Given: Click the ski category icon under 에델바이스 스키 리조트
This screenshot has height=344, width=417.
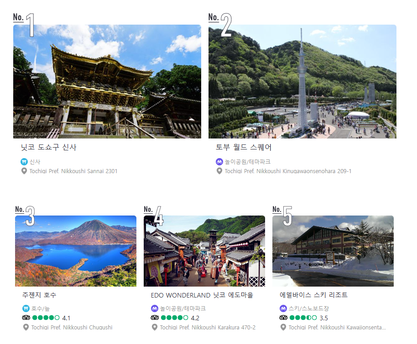Looking at the screenshot, I should [x=283, y=308].
